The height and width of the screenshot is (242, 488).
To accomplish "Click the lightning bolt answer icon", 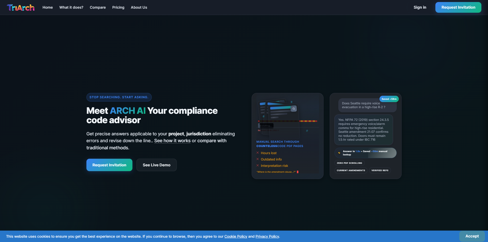I will (x=339, y=153).
